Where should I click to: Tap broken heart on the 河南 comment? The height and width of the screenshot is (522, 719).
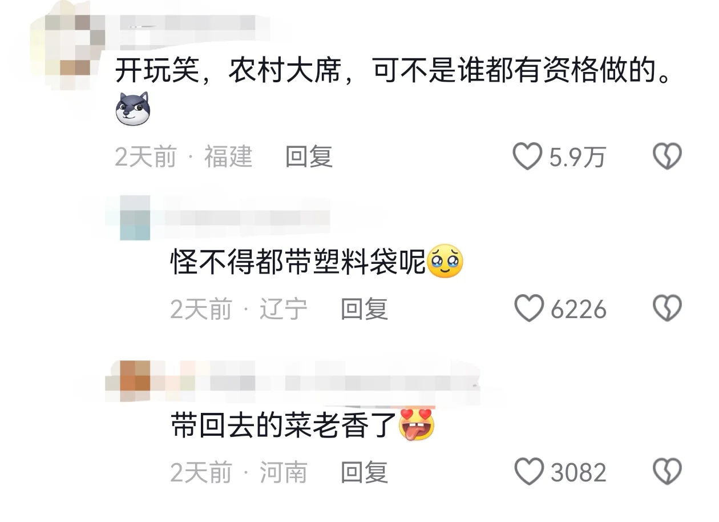click(667, 472)
